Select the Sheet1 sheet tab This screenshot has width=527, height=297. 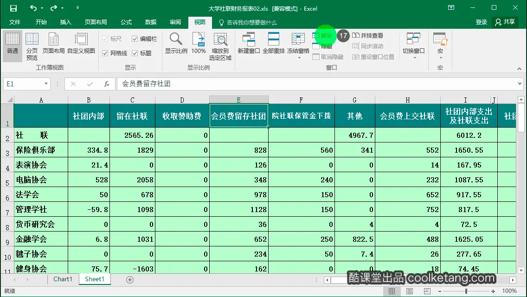[95, 279]
